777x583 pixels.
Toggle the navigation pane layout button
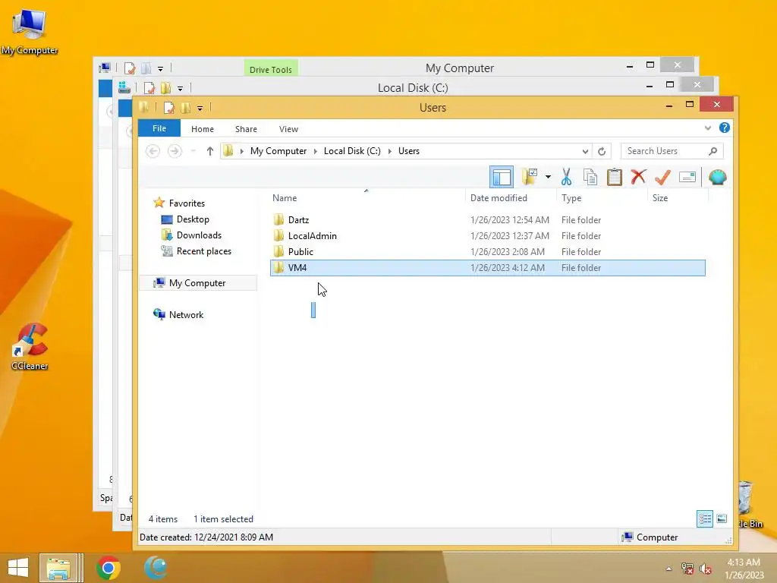tap(502, 177)
